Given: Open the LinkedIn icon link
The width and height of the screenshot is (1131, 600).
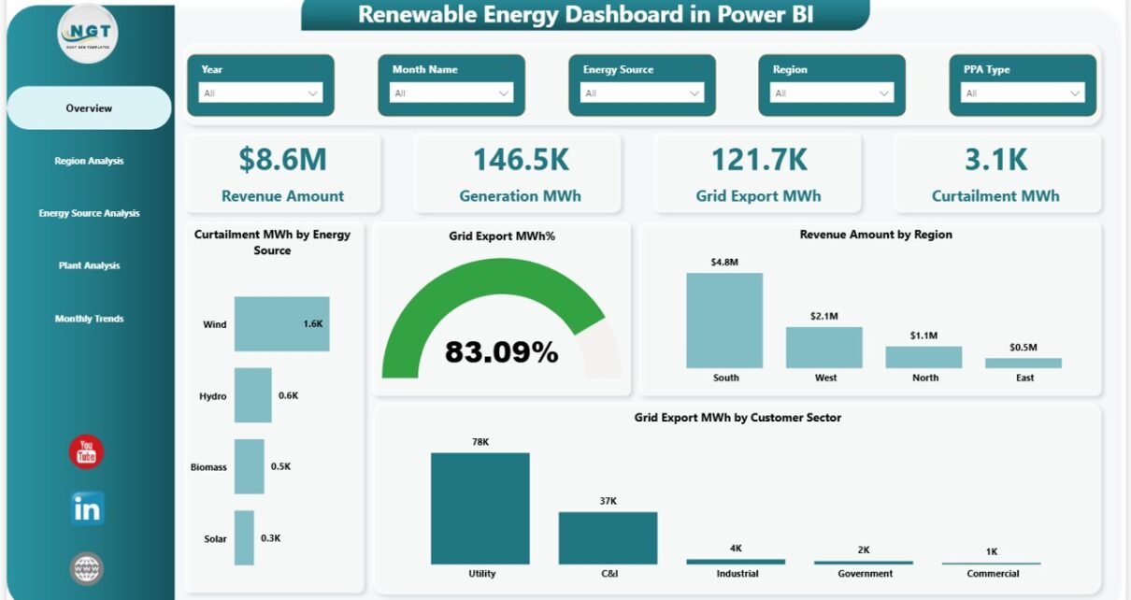Looking at the screenshot, I should click(87, 509).
